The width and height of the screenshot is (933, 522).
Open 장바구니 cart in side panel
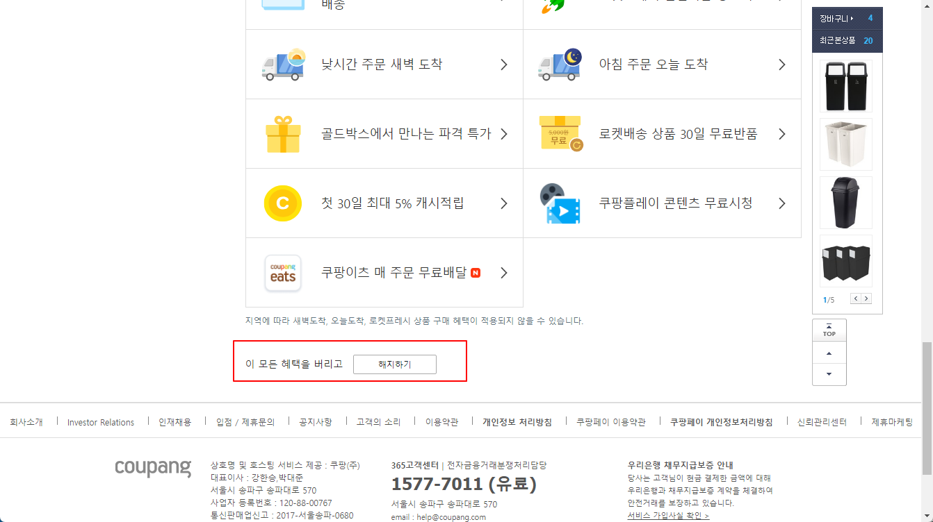[x=847, y=18]
